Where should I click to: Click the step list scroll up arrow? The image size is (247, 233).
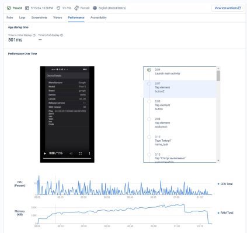[218, 68]
